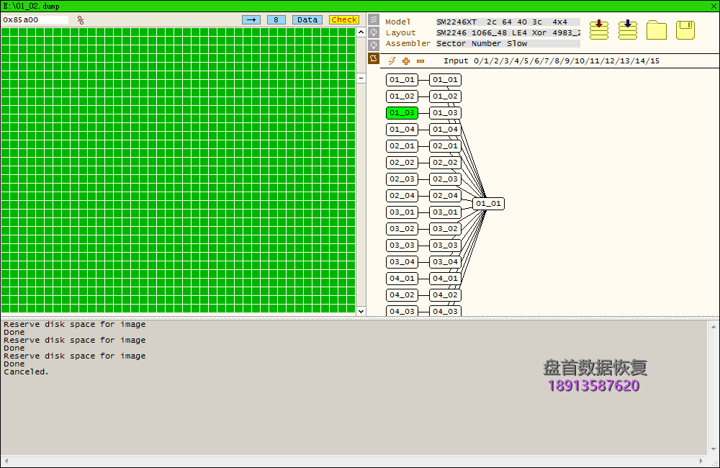Select middle-column node 01_03

[445, 113]
